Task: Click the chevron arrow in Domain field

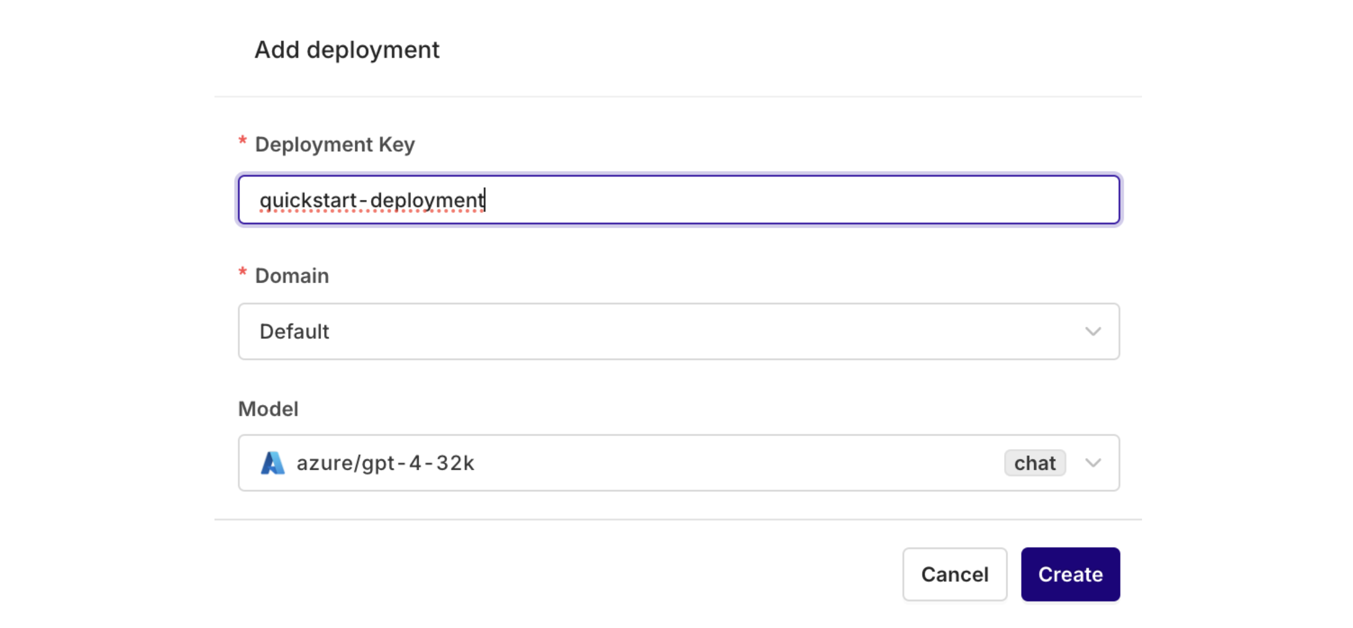Action: tap(1093, 331)
